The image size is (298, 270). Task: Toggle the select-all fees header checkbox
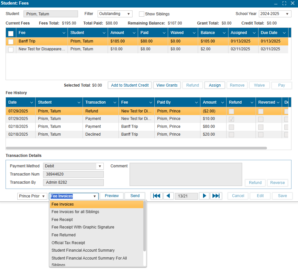[x=11, y=33]
